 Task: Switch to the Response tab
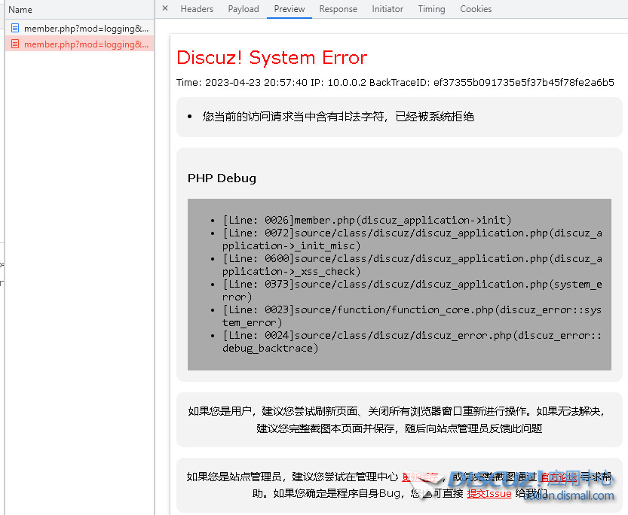[x=338, y=9]
